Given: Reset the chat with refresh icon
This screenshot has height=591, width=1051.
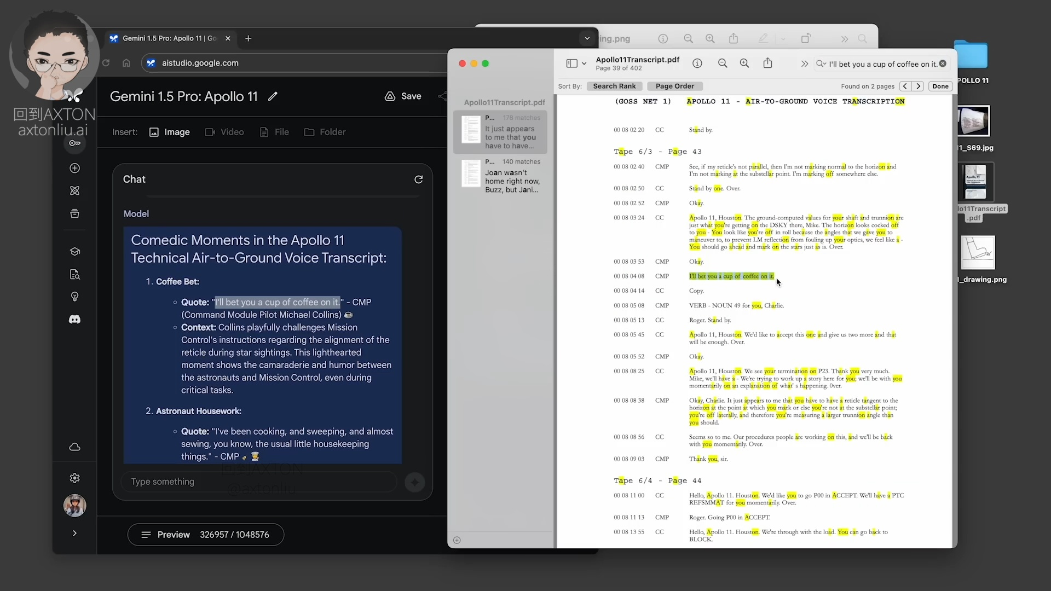Looking at the screenshot, I should click(419, 179).
